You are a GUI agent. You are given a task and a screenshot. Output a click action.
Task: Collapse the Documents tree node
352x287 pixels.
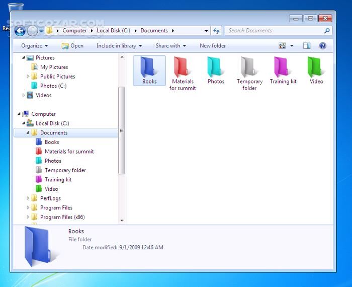click(x=28, y=133)
